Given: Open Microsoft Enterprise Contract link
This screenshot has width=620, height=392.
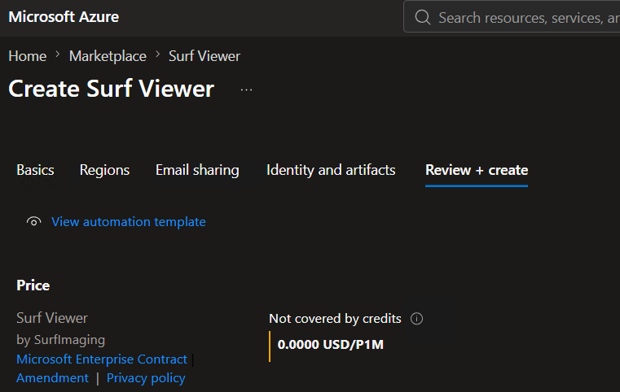Looking at the screenshot, I should (102, 359).
